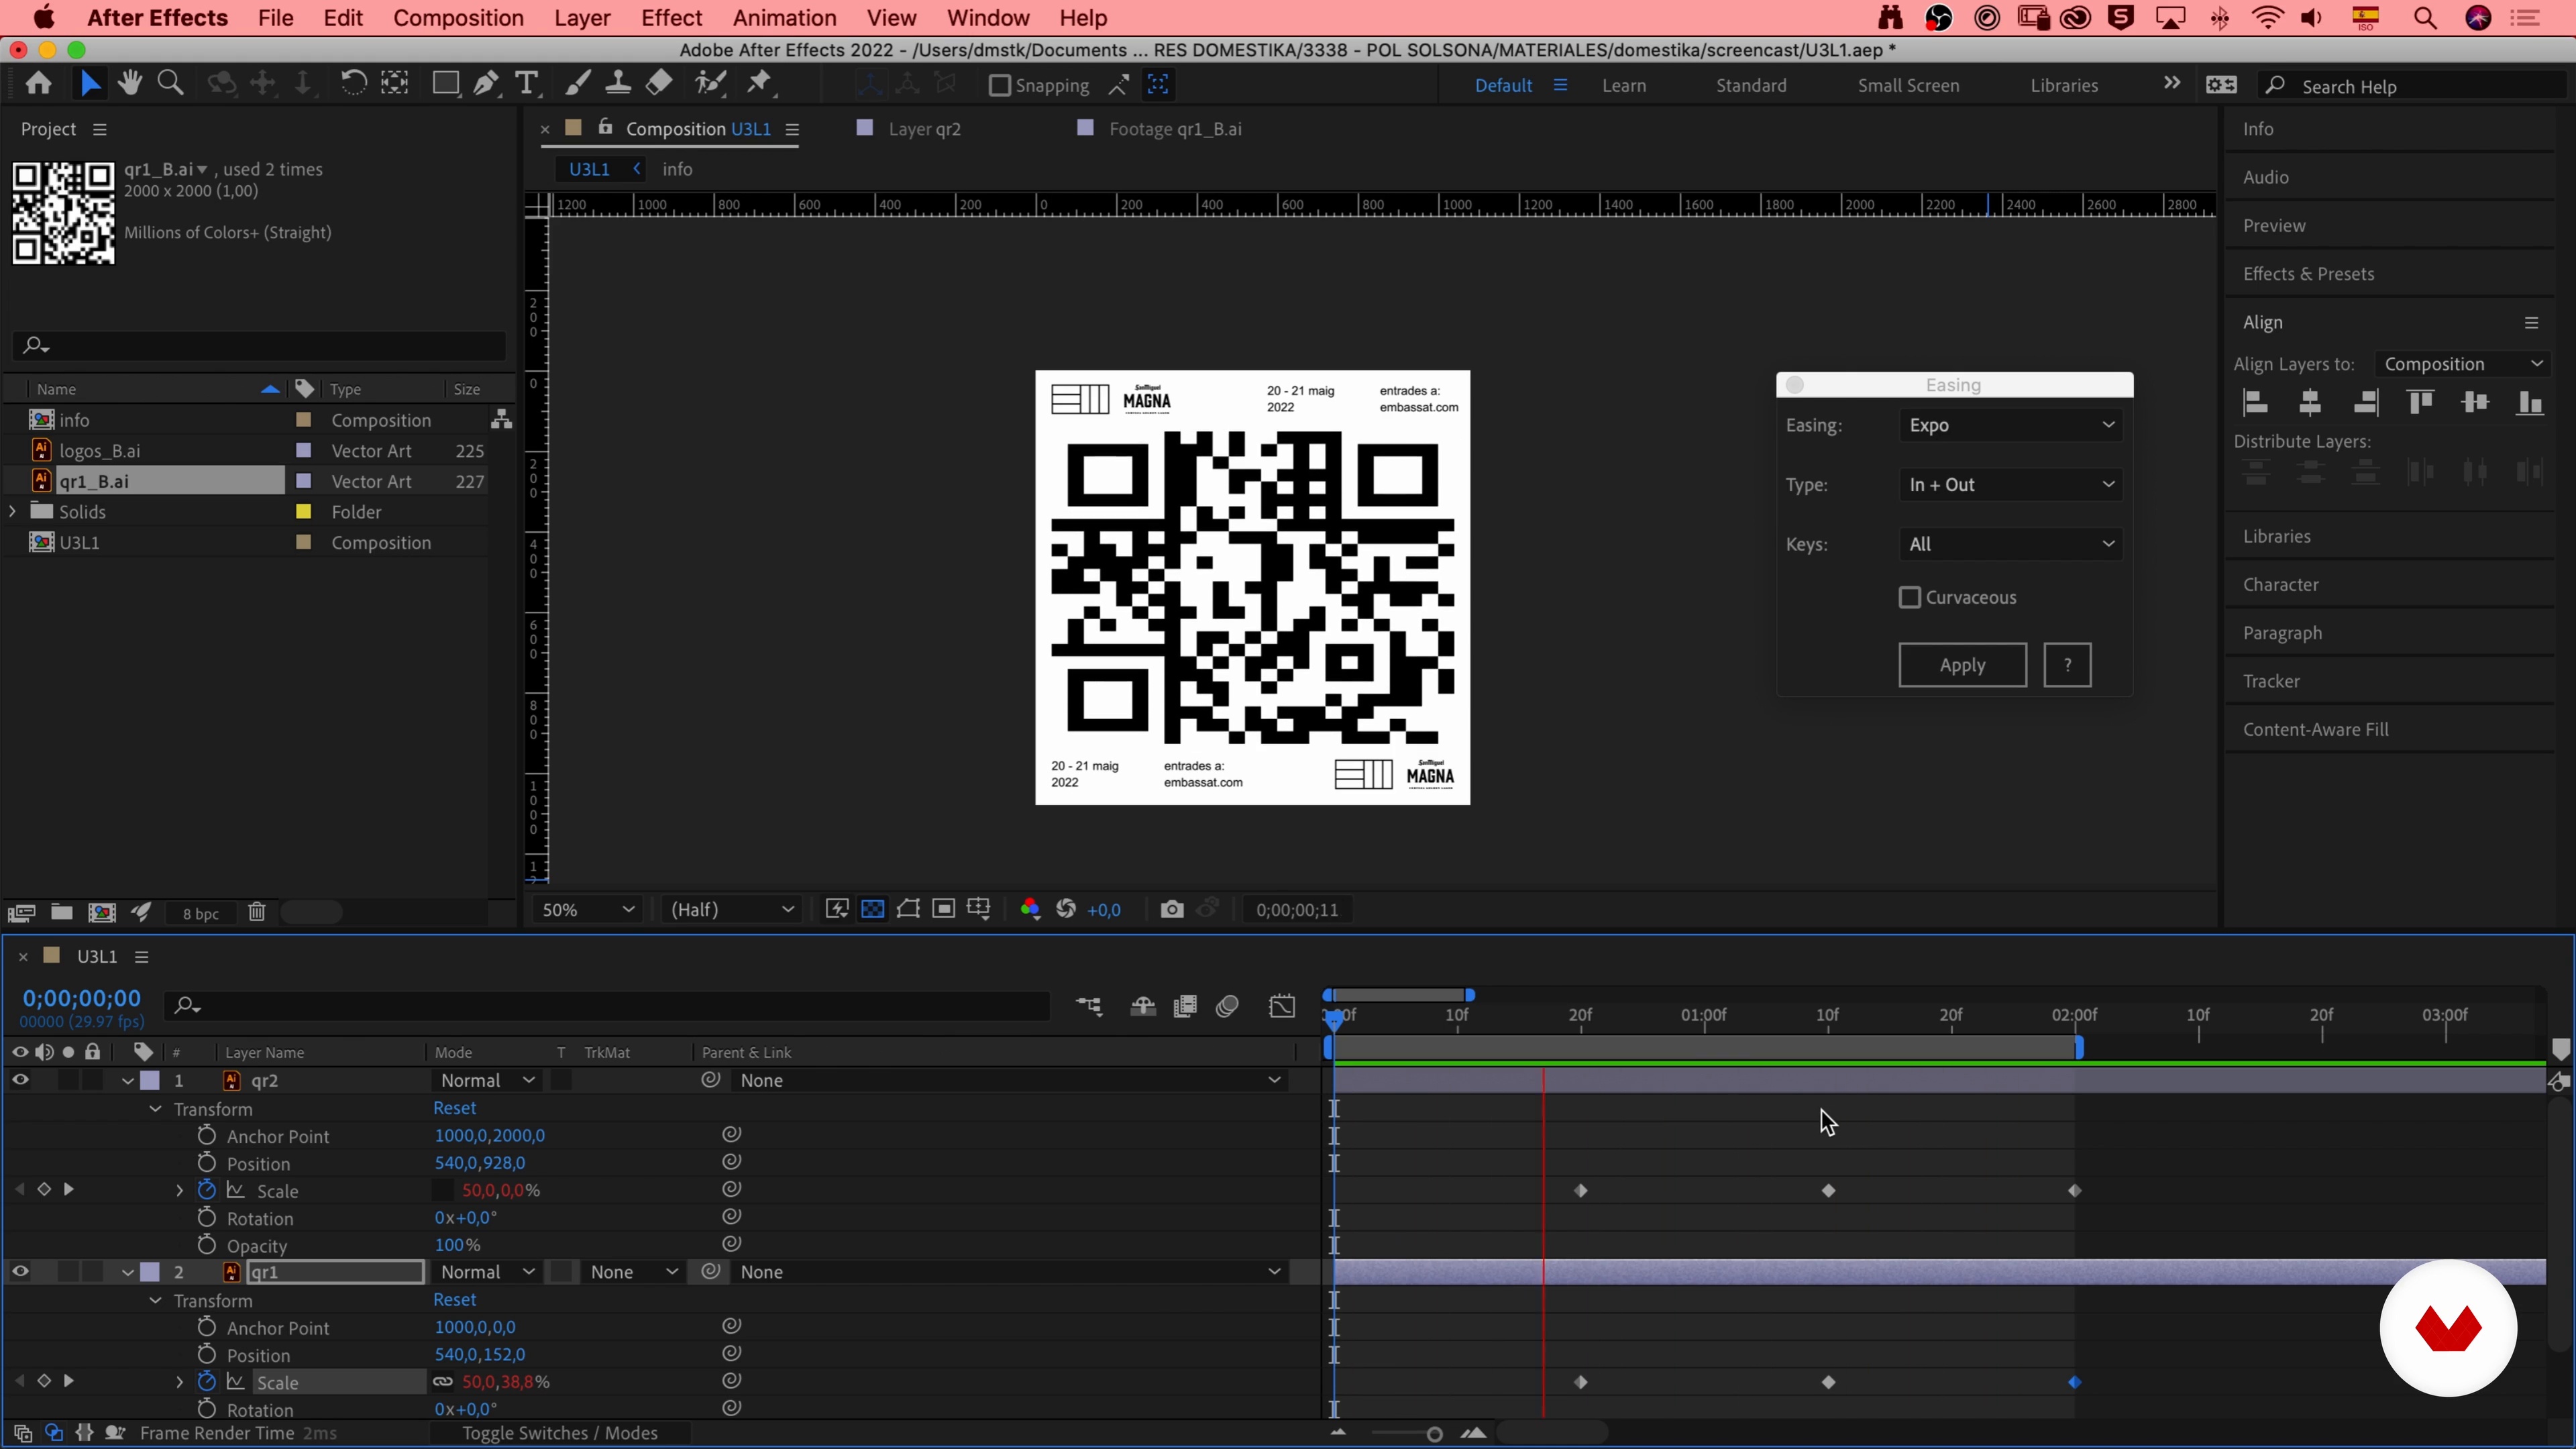Open qr2 blending Mode dropdown
Image resolution: width=2576 pixels, height=1449 pixels.
tap(488, 1081)
